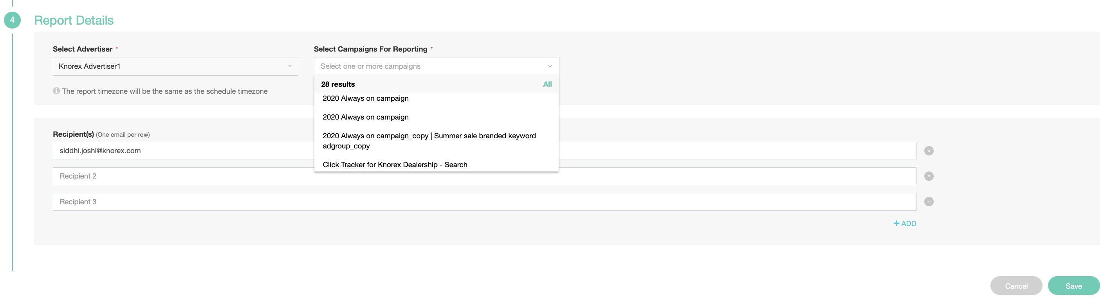Remove the siddhi.joshi@knorex.com recipient row

pos(928,151)
